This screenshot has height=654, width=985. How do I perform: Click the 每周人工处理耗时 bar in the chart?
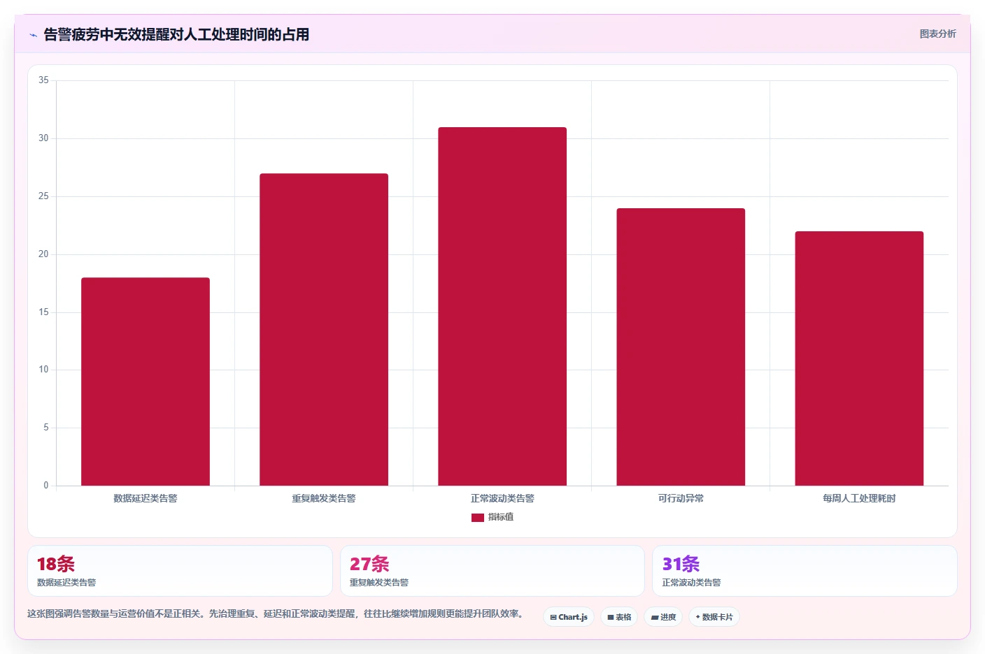(859, 358)
